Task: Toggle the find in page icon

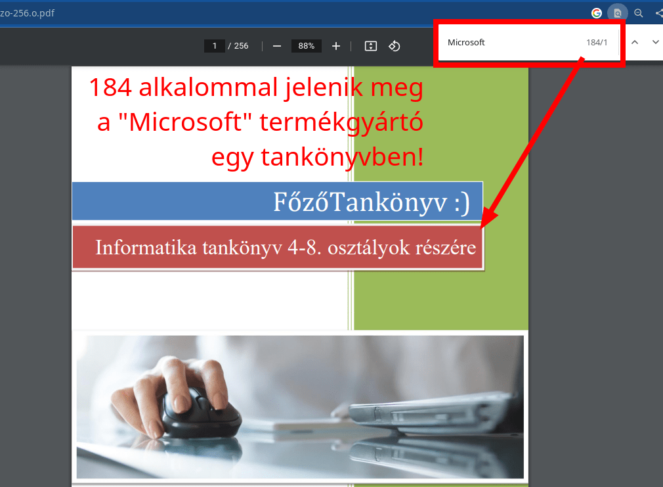Action: point(617,12)
